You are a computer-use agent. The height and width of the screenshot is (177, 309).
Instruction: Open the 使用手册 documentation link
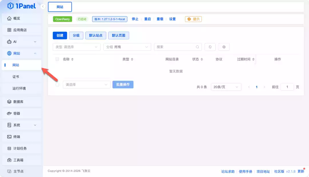coord(245,171)
